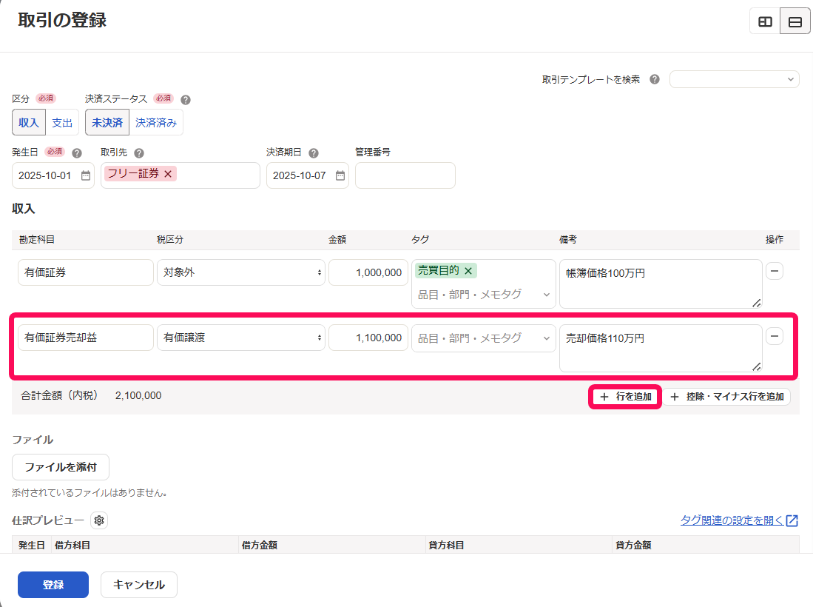Open help icon beside 決済期日
Image resolution: width=813 pixels, height=607 pixels.
[x=313, y=153]
